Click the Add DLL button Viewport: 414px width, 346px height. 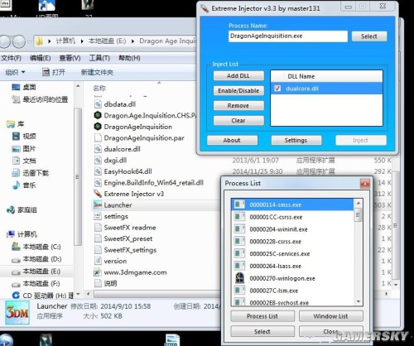(x=238, y=75)
